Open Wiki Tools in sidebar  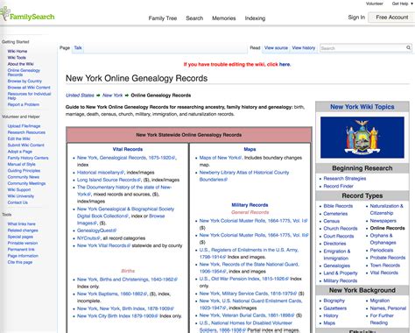(17, 58)
